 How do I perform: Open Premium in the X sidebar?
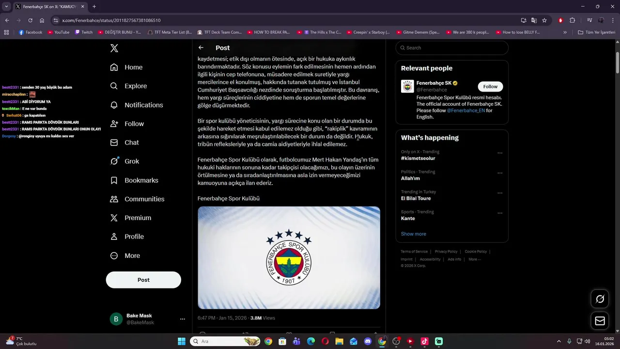(130, 218)
